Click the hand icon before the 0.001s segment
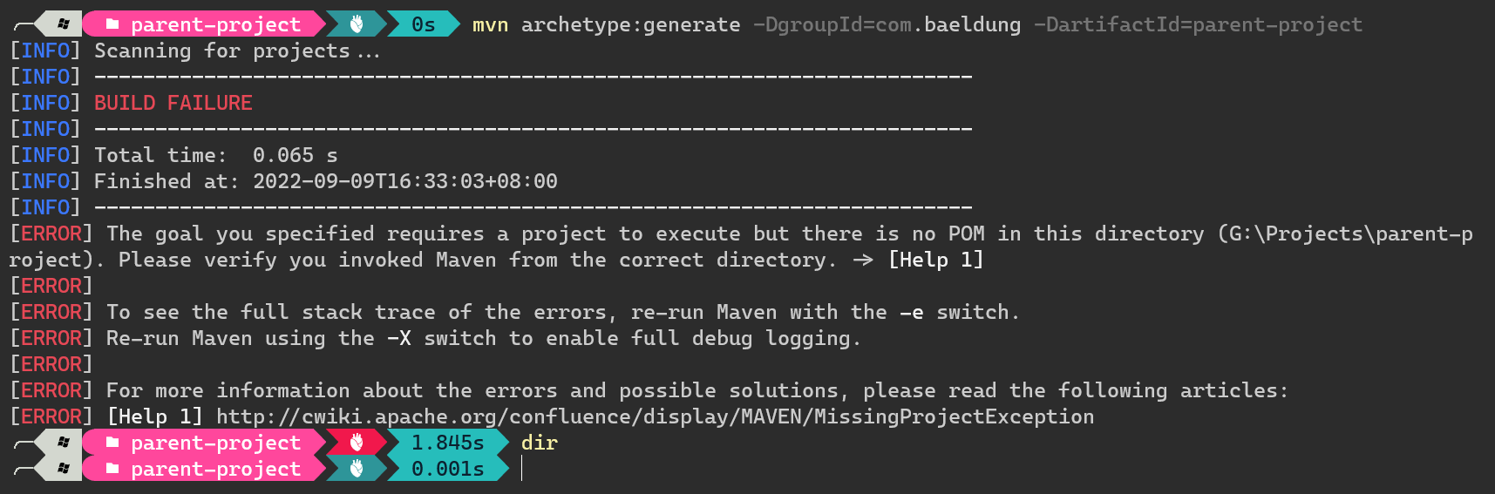This screenshot has height=494, width=1495. point(357,468)
